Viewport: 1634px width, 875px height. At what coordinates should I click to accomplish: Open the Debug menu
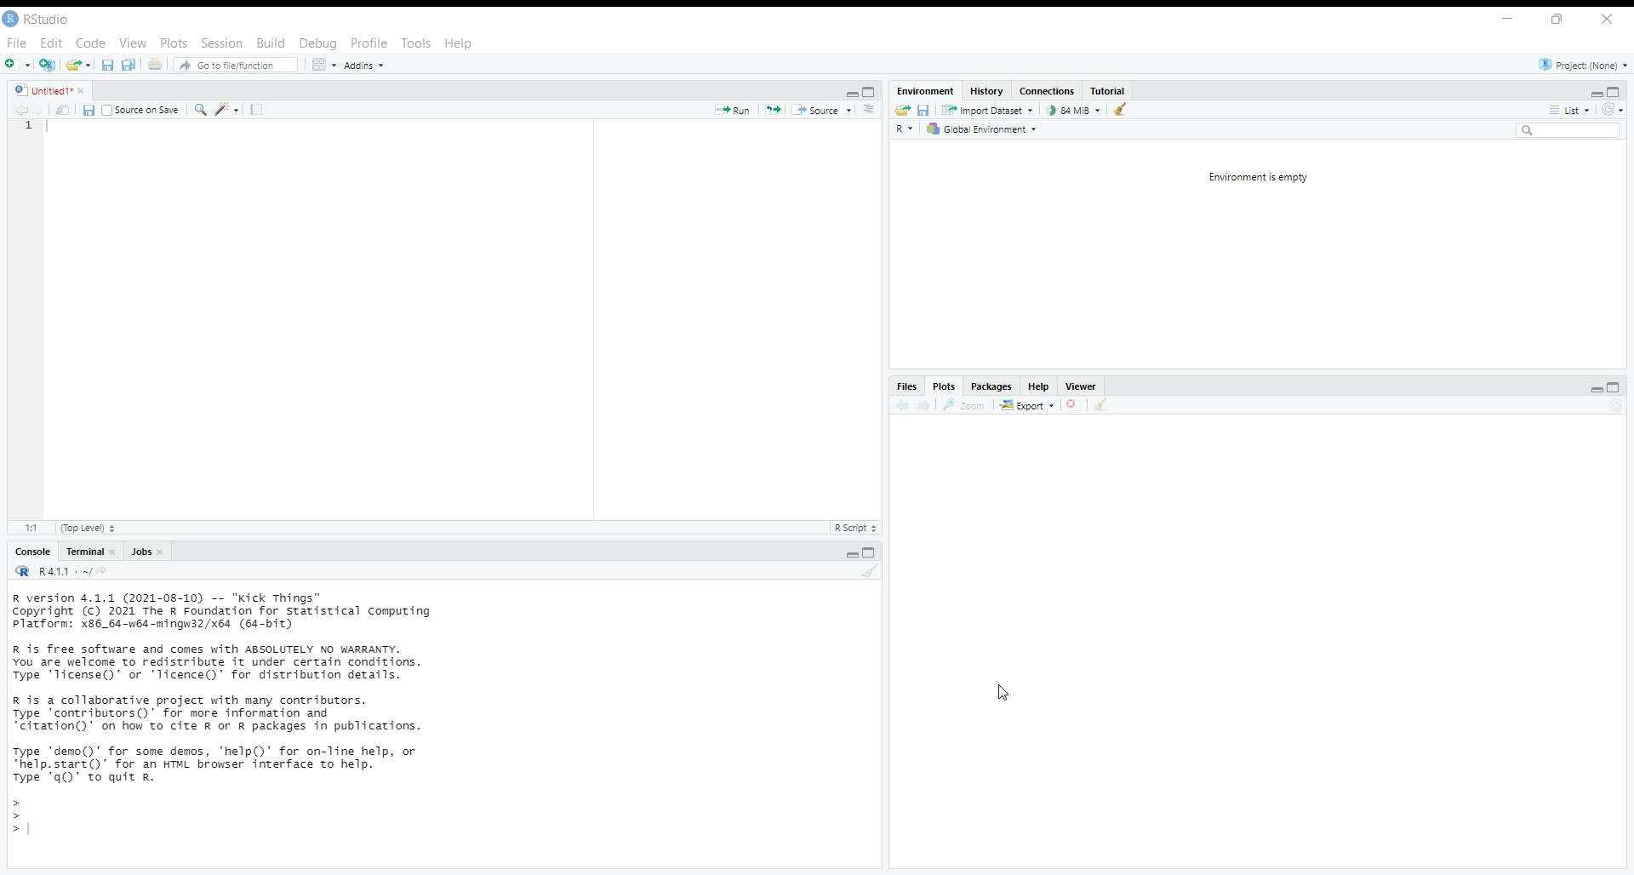tap(318, 43)
